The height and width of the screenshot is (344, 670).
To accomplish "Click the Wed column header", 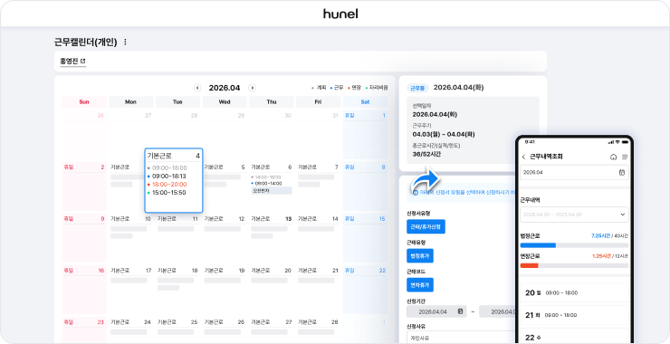I will (x=225, y=102).
